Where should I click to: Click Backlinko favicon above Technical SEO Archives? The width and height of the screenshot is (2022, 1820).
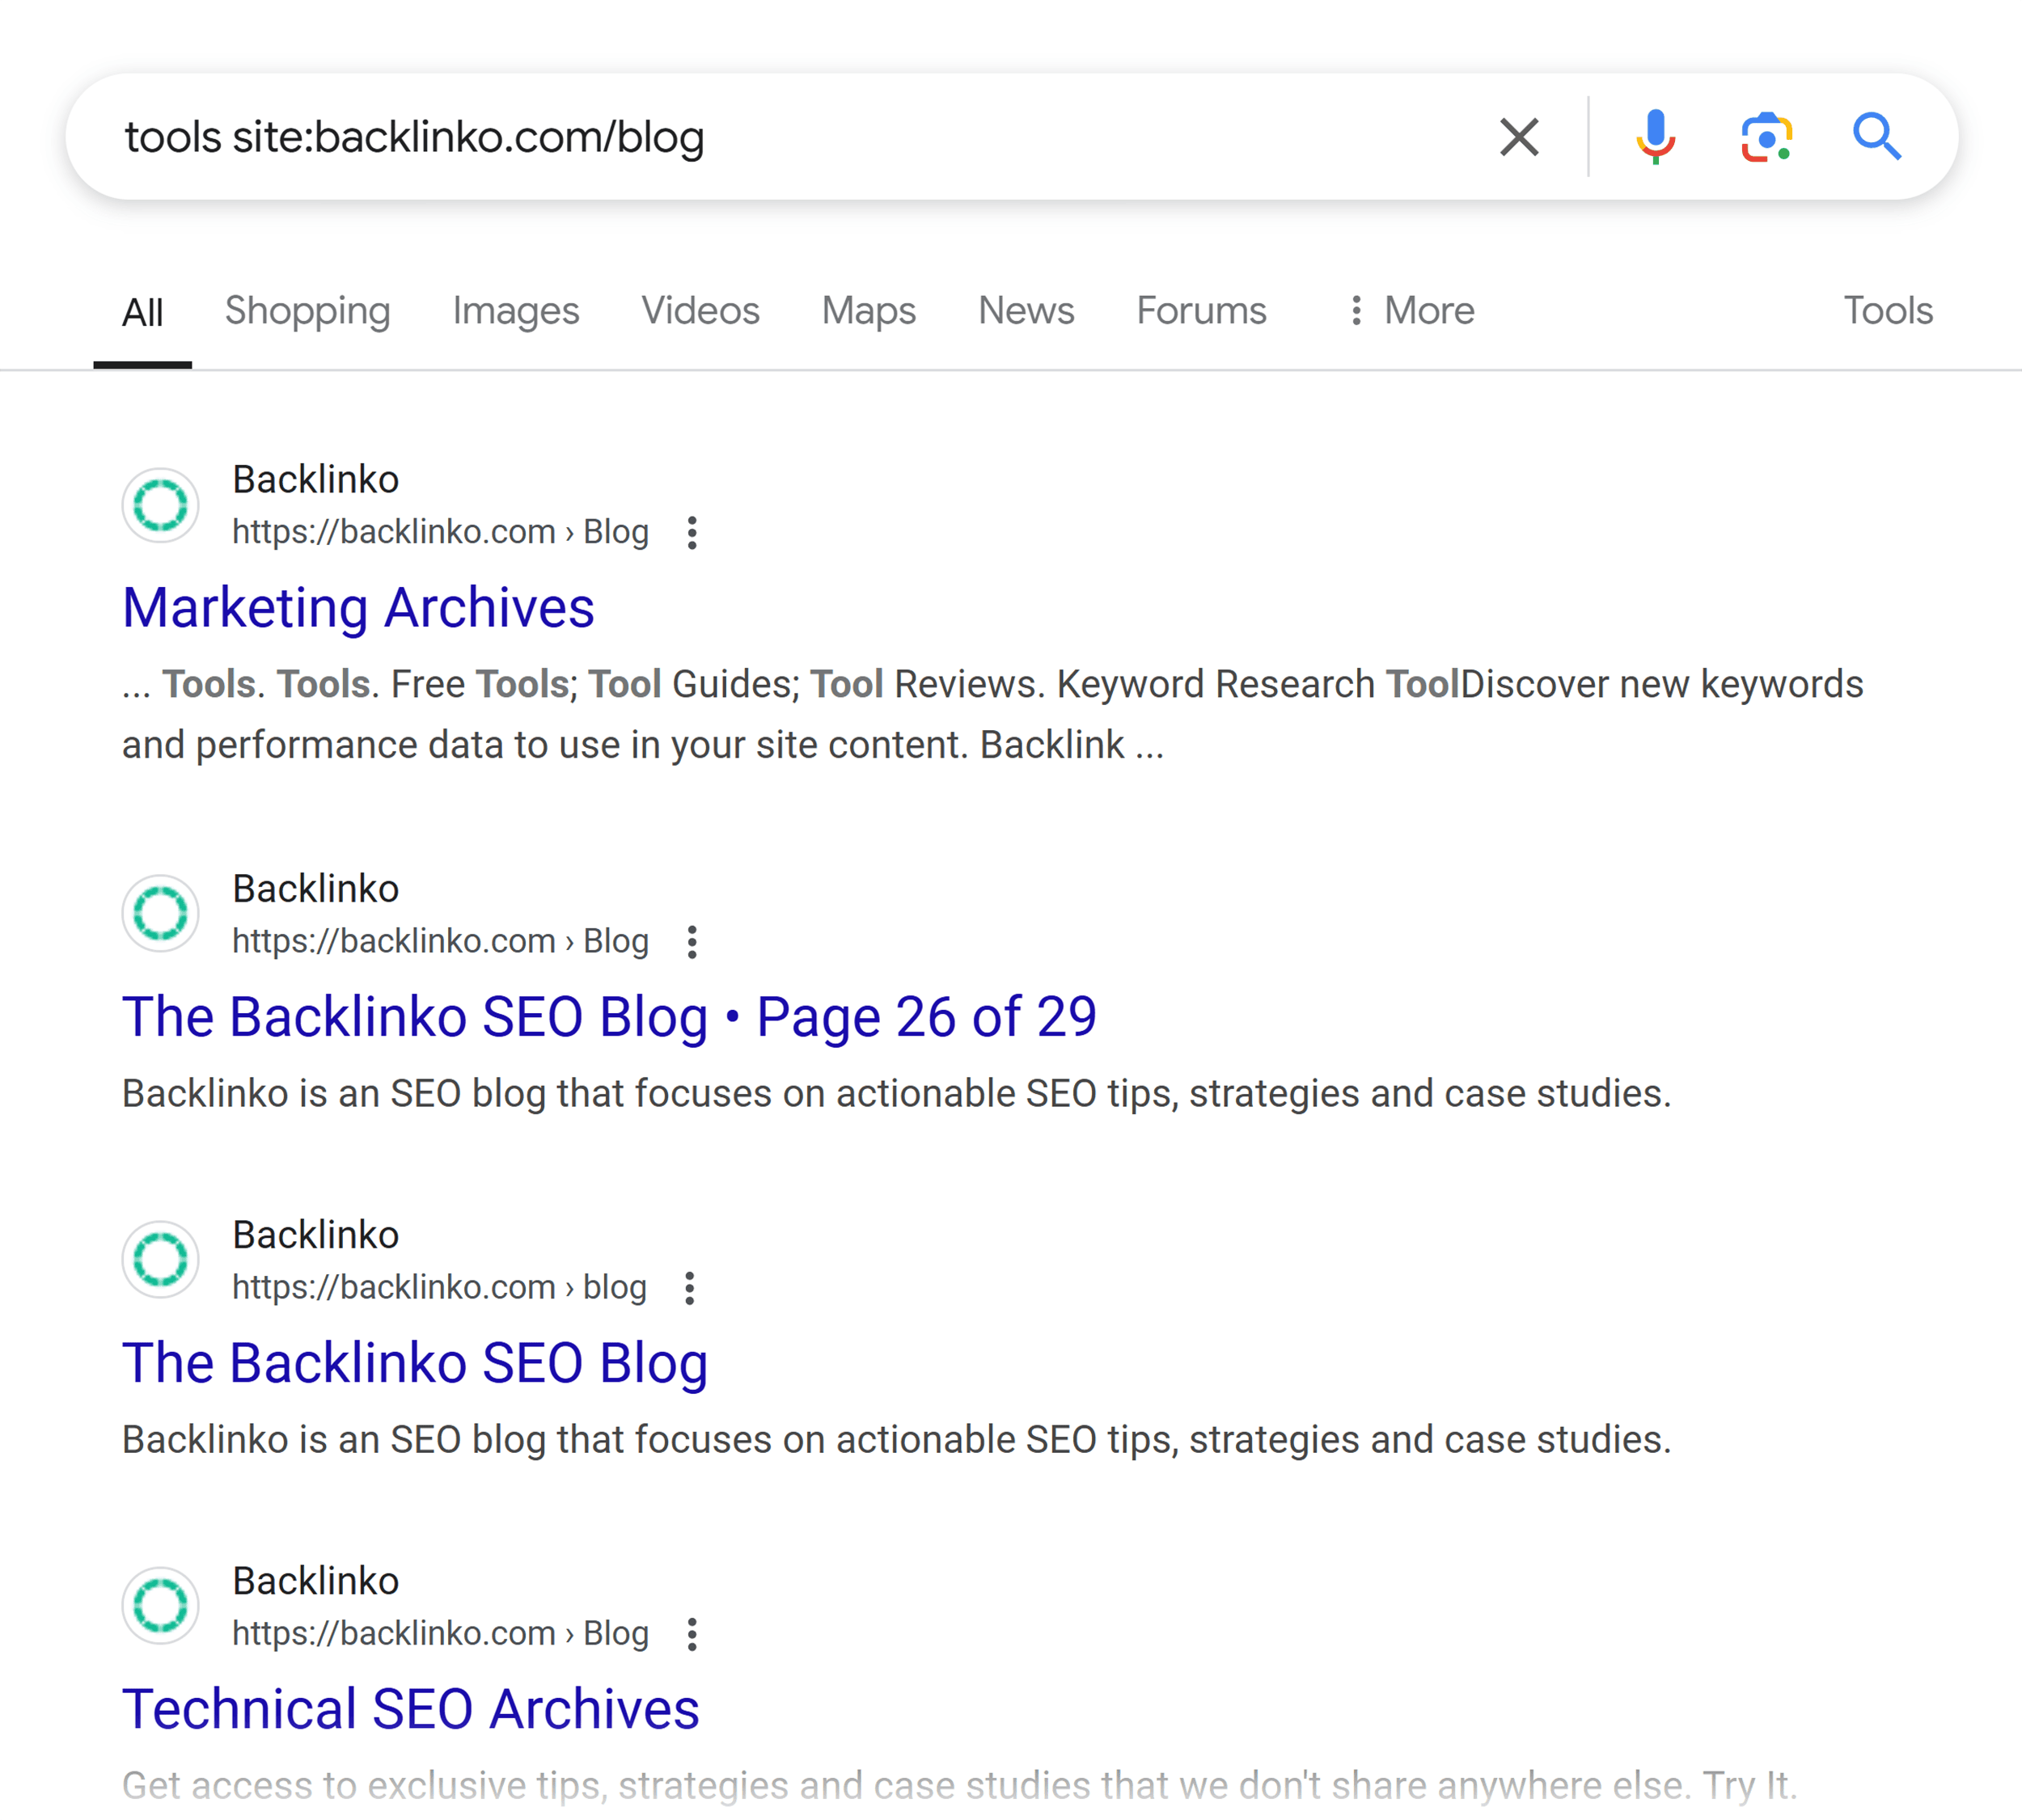tap(160, 1605)
